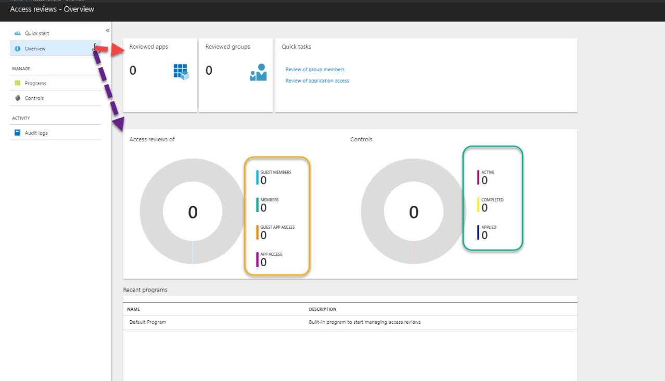This screenshot has height=381, width=665.
Task: Click the Access reviews donut chart
Action: [151, 212]
